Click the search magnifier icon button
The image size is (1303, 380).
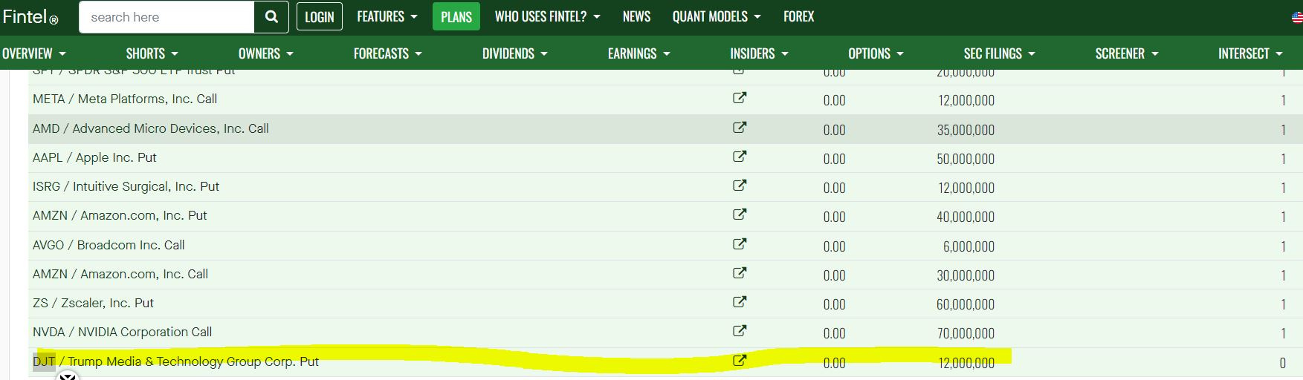coord(271,16)
